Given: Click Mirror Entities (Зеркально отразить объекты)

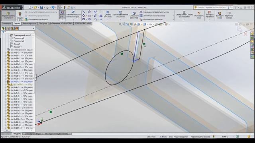Looking at the screenshot, I should tap(154, 12).
